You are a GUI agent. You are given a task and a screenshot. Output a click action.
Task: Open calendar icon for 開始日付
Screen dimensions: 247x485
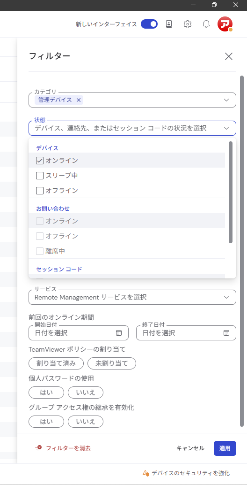click(x=119, y=333)
